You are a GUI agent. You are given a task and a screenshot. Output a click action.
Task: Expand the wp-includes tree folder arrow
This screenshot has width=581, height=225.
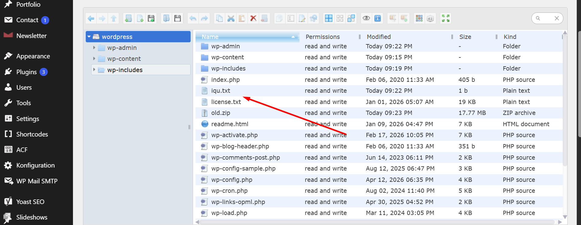coord(94,70)
